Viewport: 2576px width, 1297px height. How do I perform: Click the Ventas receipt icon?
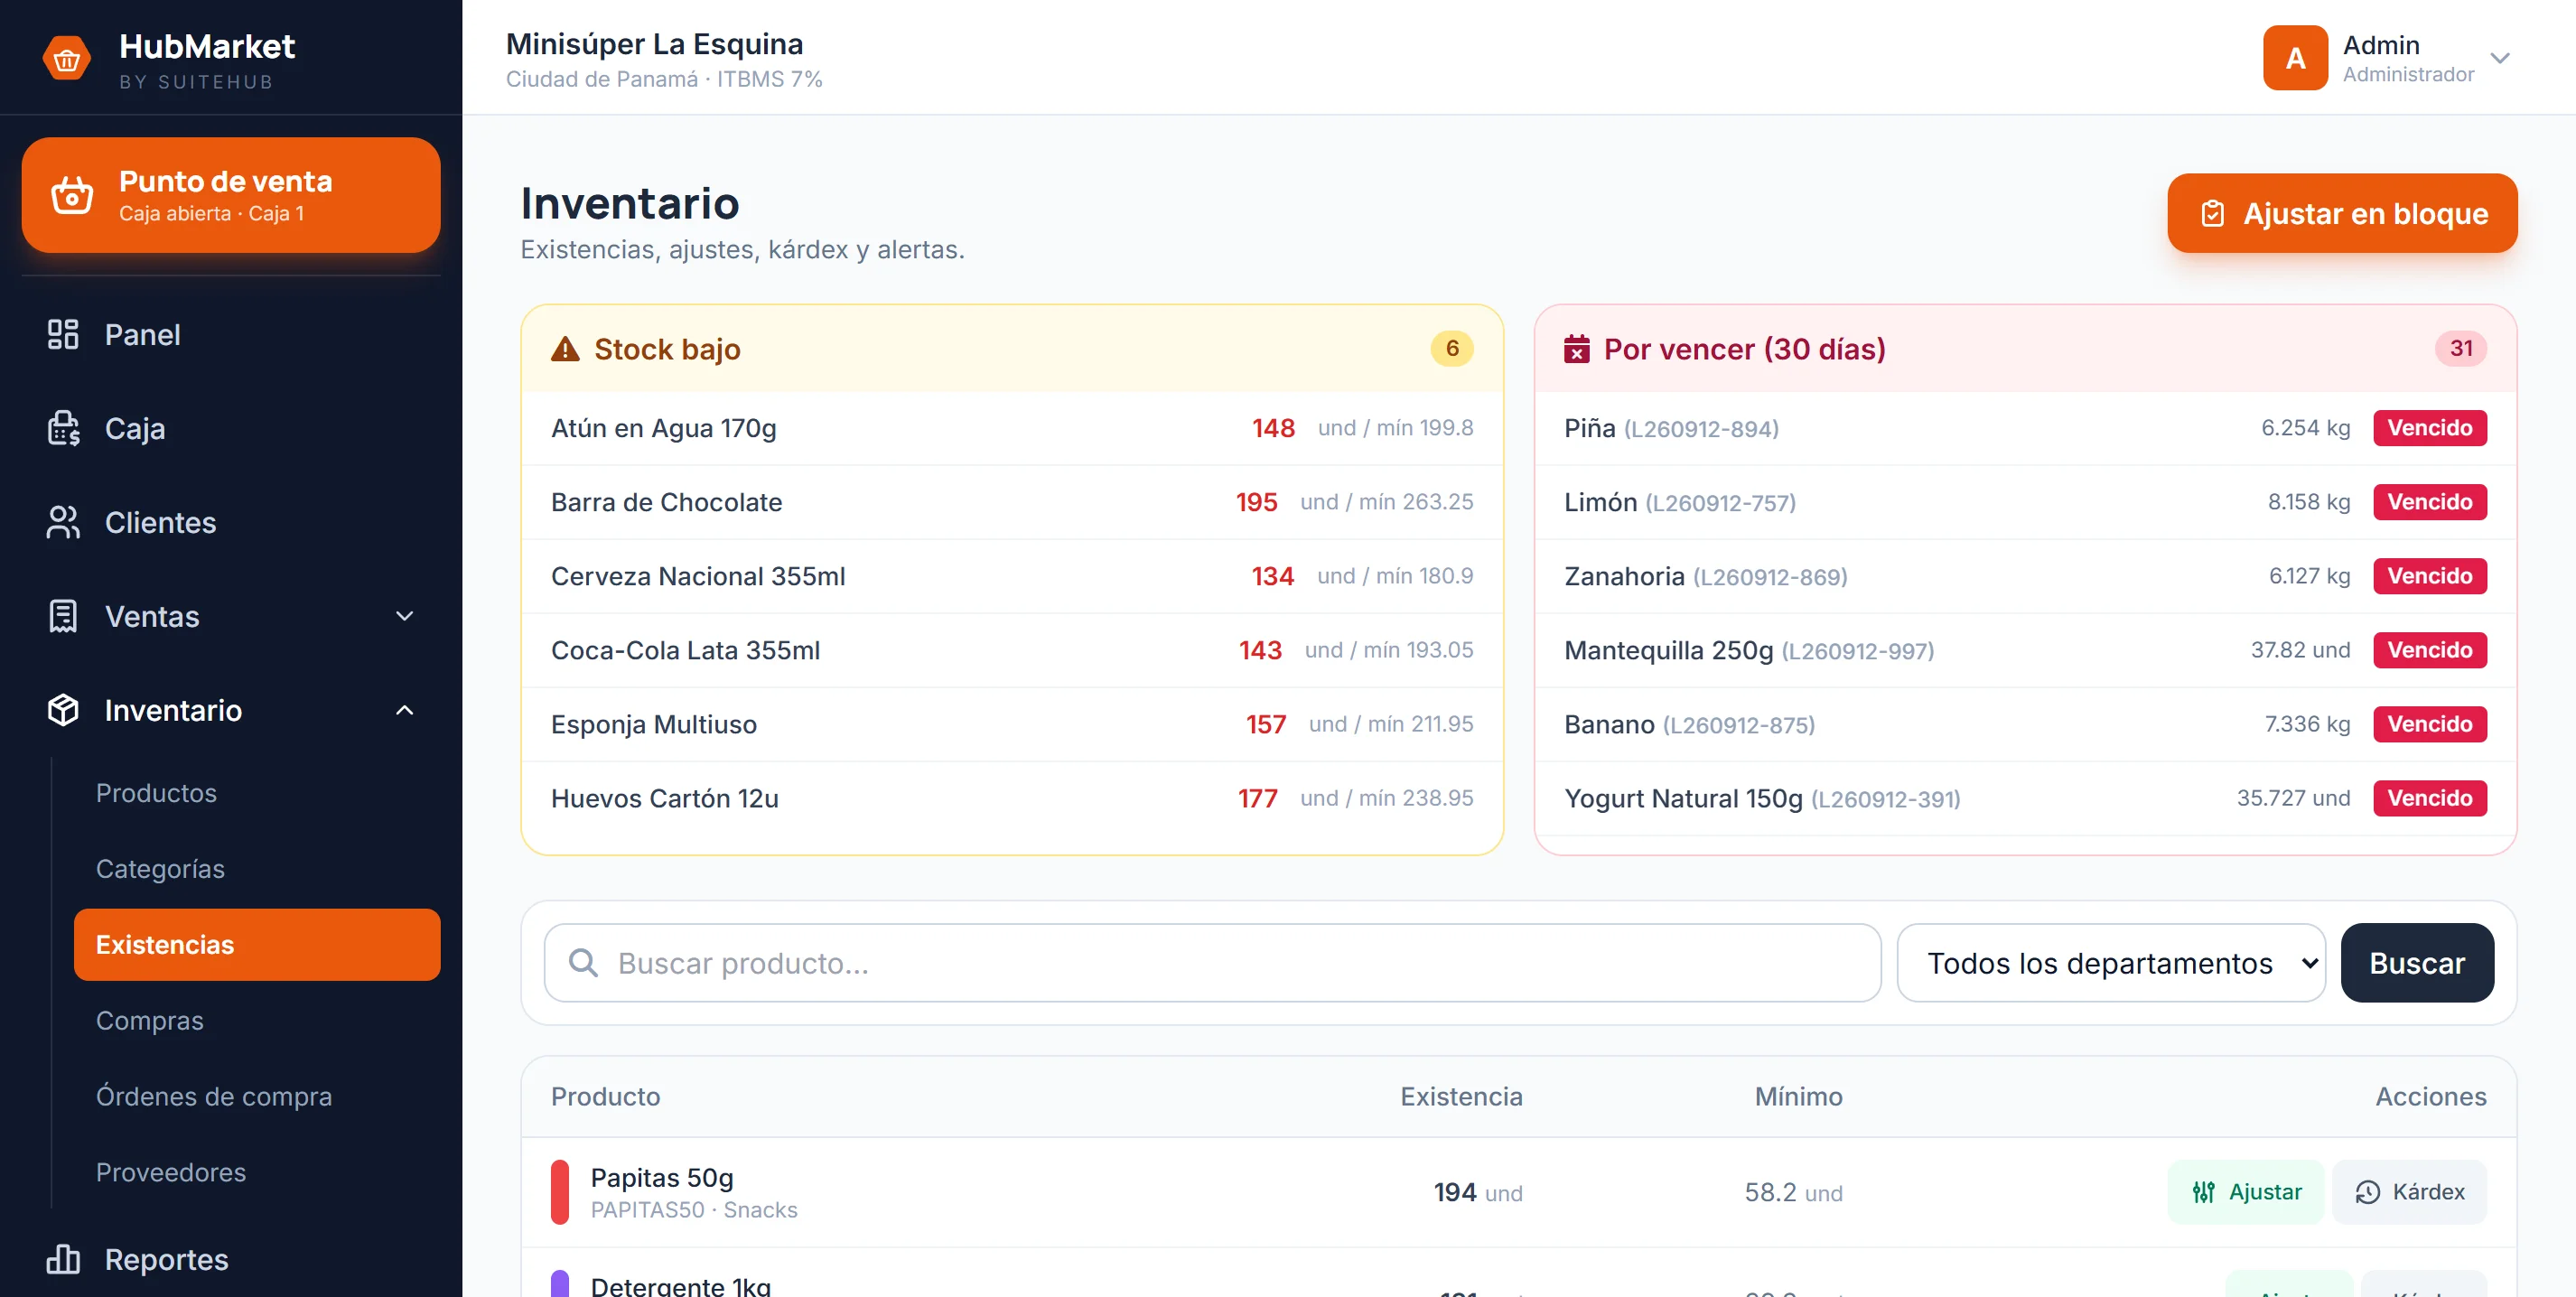(x=63, y=616)
